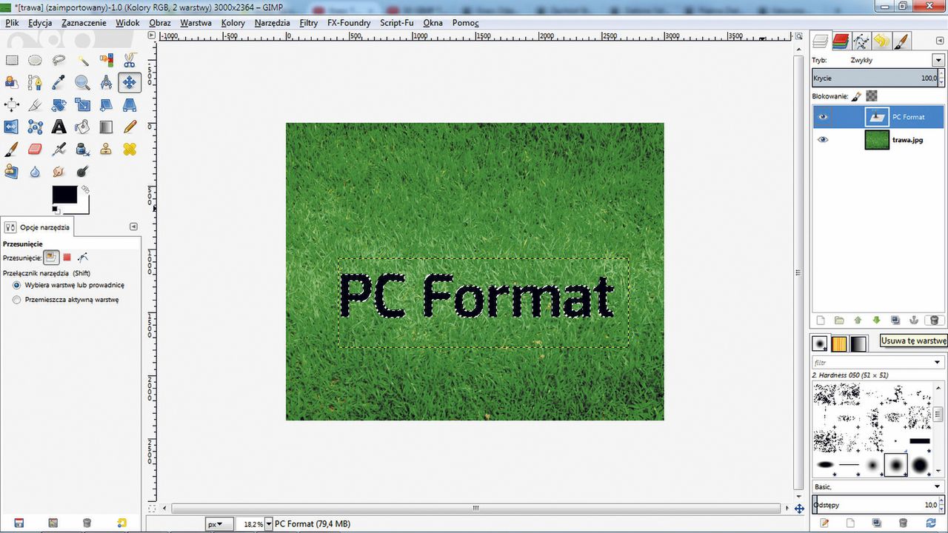
Task: Toggle lock alpha channel checkerboard icon
Action: coord(872,96)
